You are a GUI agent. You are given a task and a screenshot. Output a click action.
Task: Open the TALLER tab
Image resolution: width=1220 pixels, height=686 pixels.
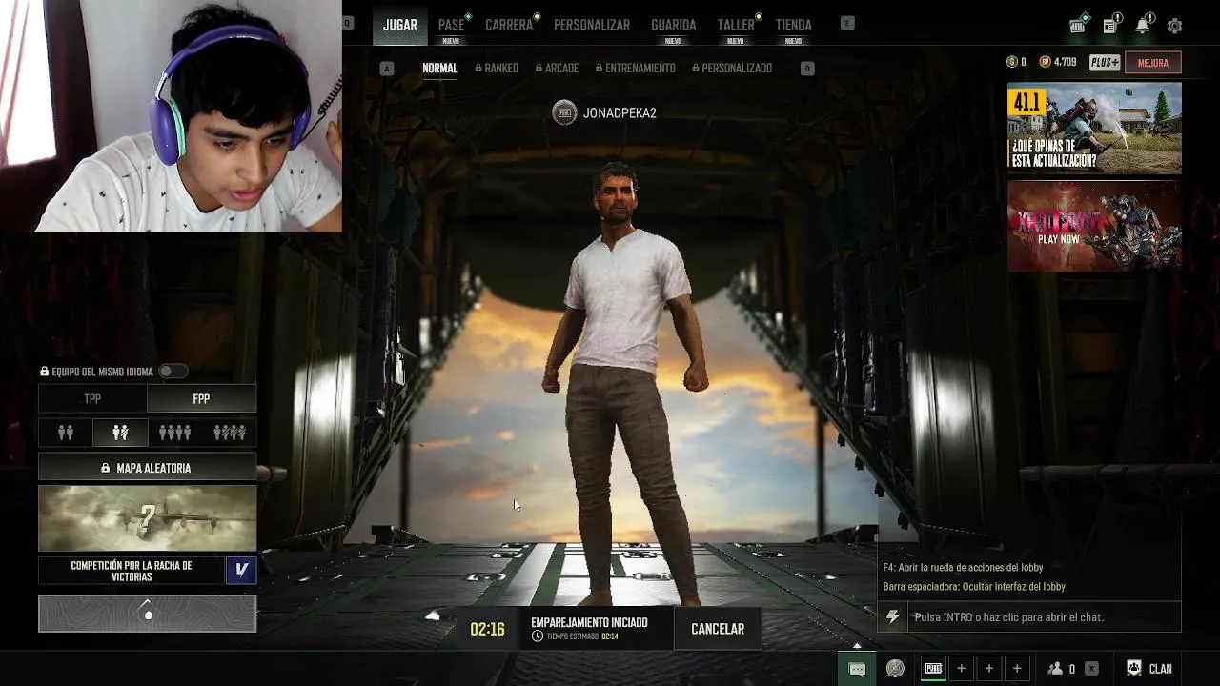pyautogui.click(x=735, y=25)
